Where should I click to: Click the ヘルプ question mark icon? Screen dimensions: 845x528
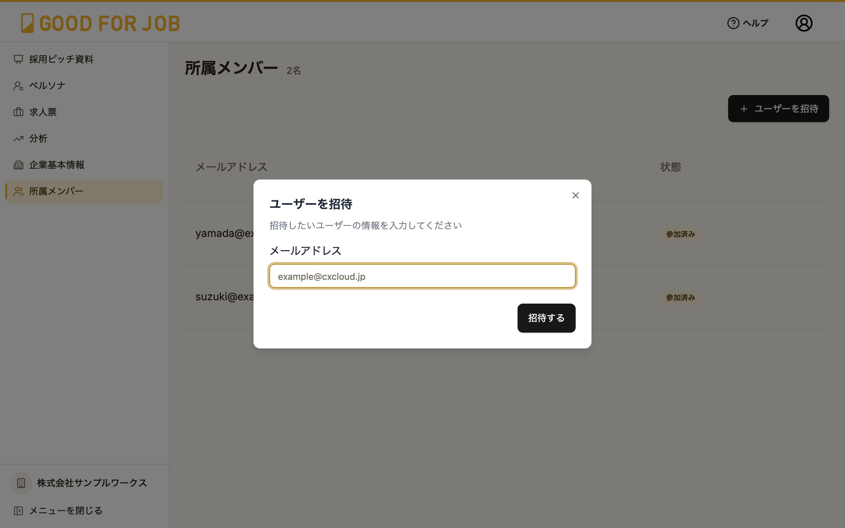[733, 23]
